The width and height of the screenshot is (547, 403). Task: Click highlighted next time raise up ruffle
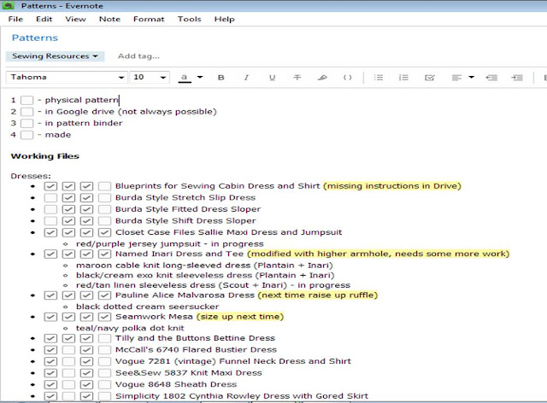[x=318, y=295]
